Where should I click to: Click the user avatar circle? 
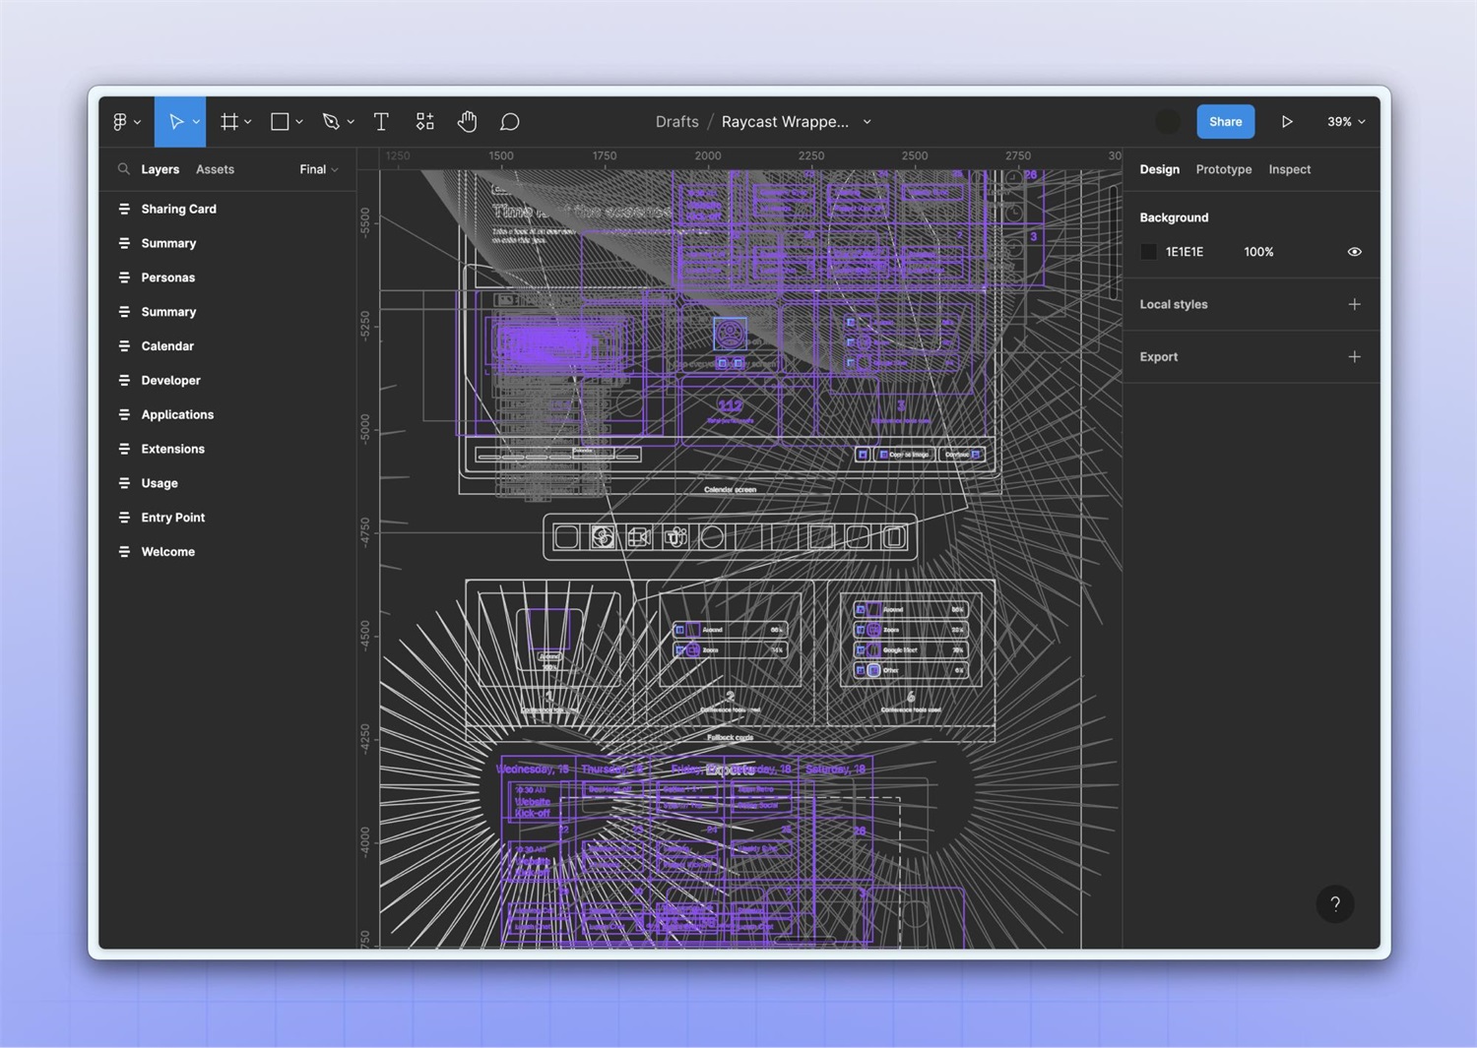tap(1168, 122)
